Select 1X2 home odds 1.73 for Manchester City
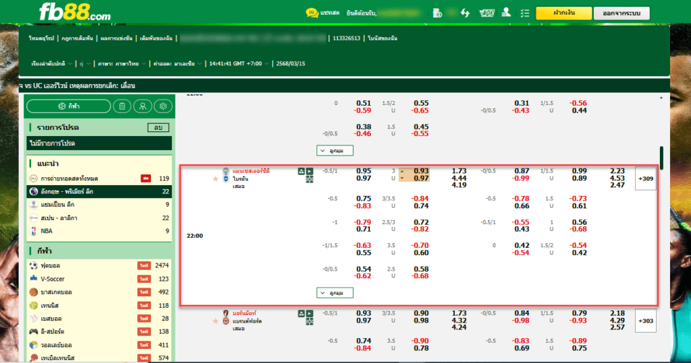Image resolution: width=691 pixels, height=363 pixels. (459, 171)
